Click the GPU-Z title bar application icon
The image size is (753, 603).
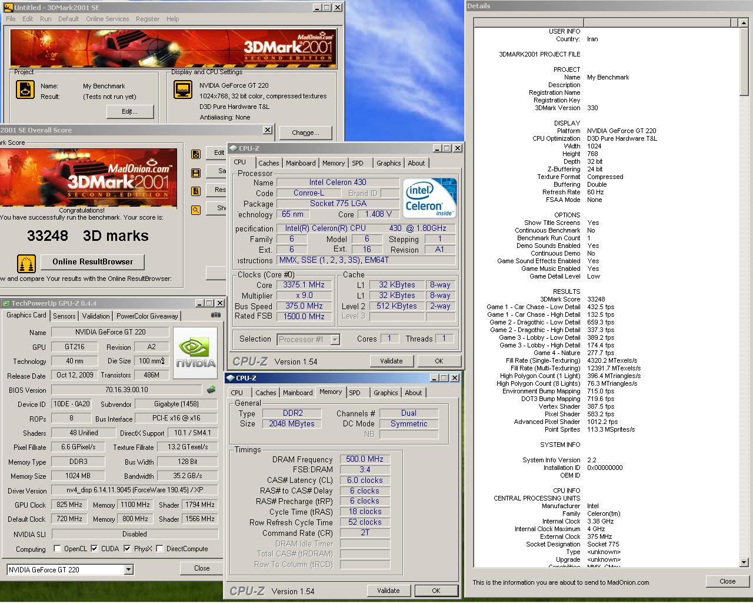pyautogui.click(x=6, y=303)
